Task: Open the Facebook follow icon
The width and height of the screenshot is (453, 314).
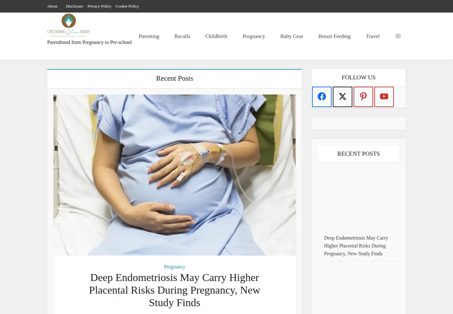Action: pyautogui.click(x=322, y=97)
